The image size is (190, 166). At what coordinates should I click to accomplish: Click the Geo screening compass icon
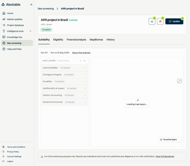pyautogui.click(x=4, y=43)
